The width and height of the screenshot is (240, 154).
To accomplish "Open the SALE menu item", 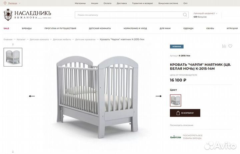I will point(6,28).
